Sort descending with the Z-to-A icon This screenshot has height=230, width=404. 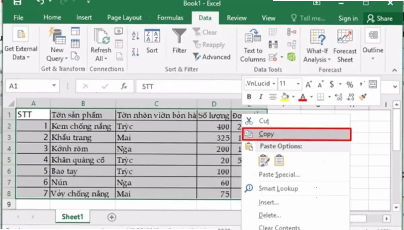point(135,52)
